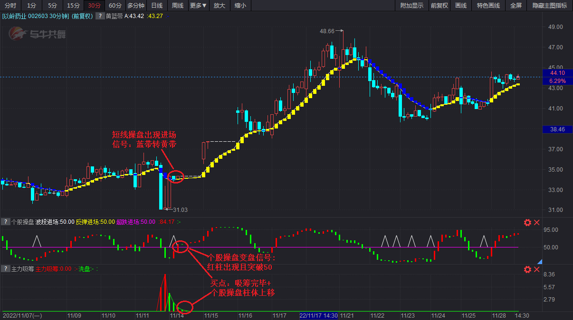Open the 画线 drawing tools
573x320 pixels.
point(461,6)
